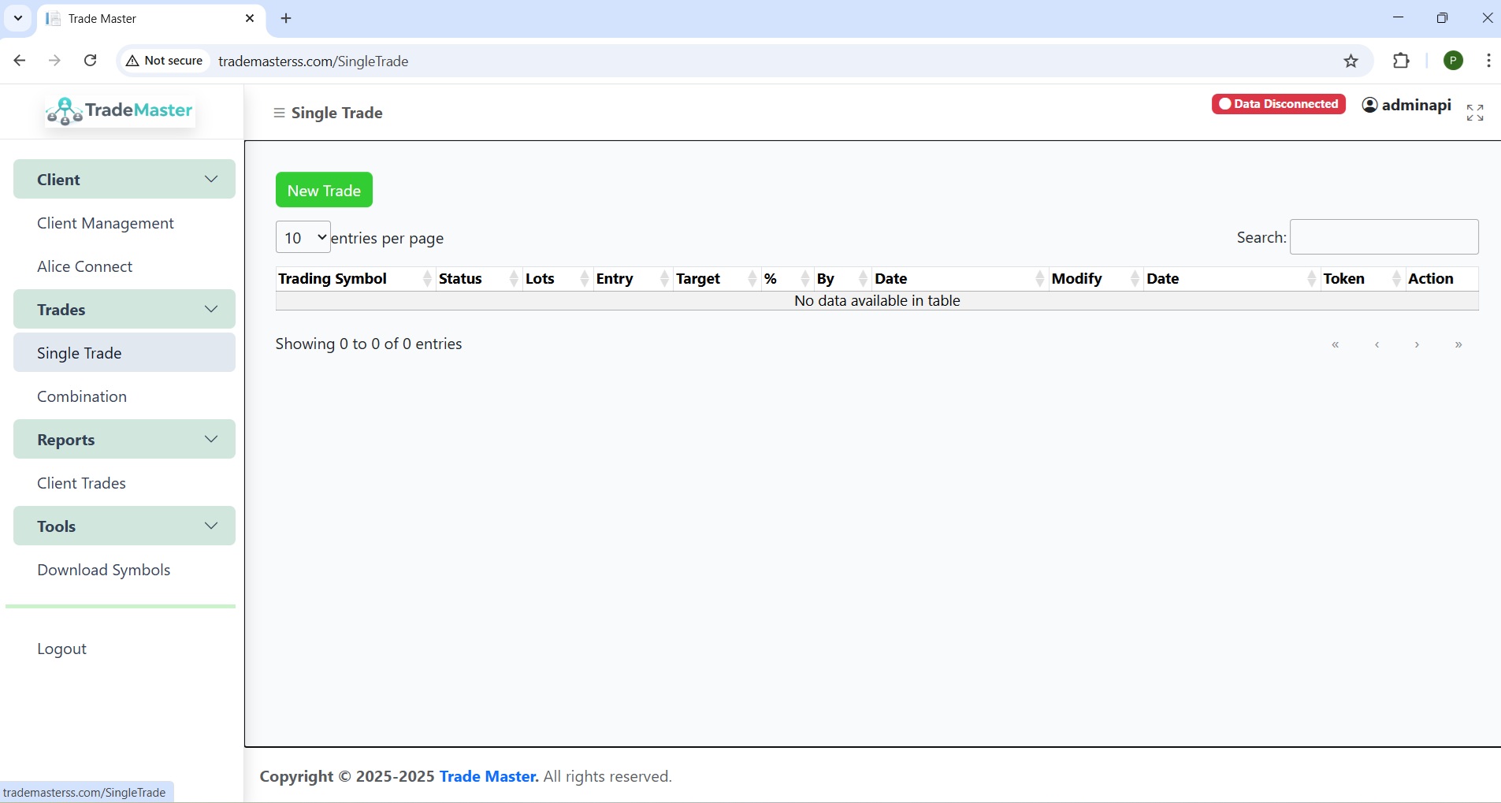1501x803 pixels.
Task: Bookmark this page with star icon
Action: tap(1351, 61)
